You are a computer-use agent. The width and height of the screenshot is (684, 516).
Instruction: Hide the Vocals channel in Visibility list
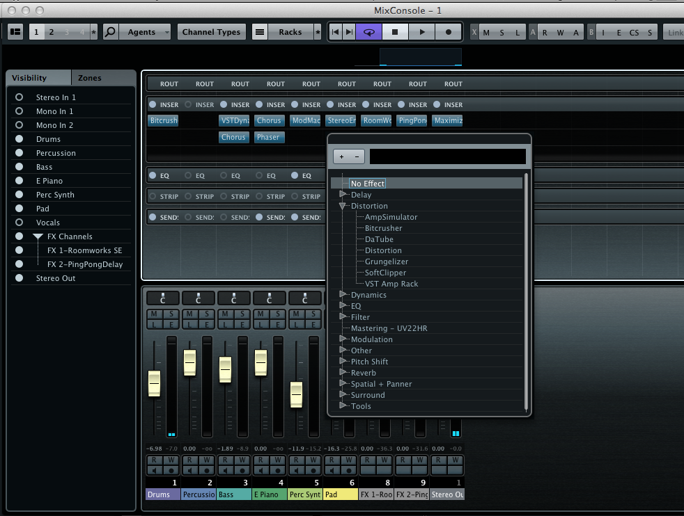point(19,223)
